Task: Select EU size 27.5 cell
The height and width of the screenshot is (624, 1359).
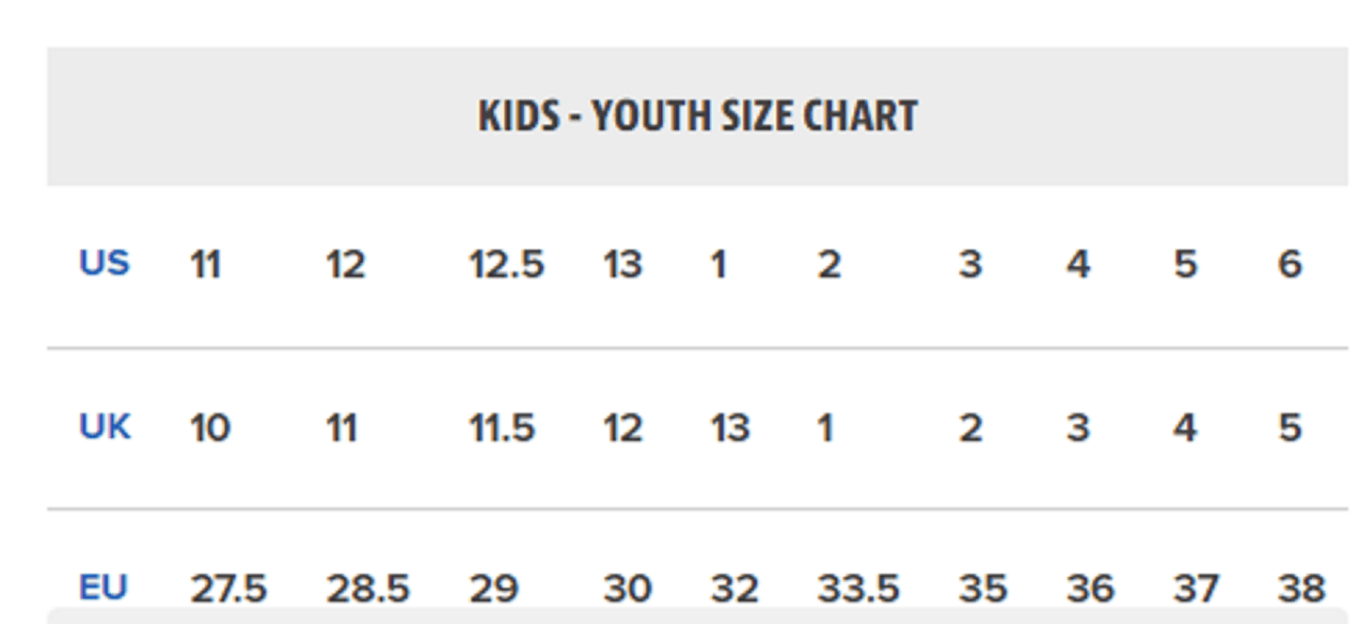Action: pos(229,589)
